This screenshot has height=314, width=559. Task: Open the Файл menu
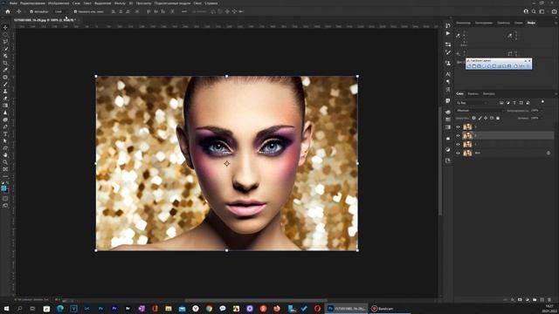14,3
